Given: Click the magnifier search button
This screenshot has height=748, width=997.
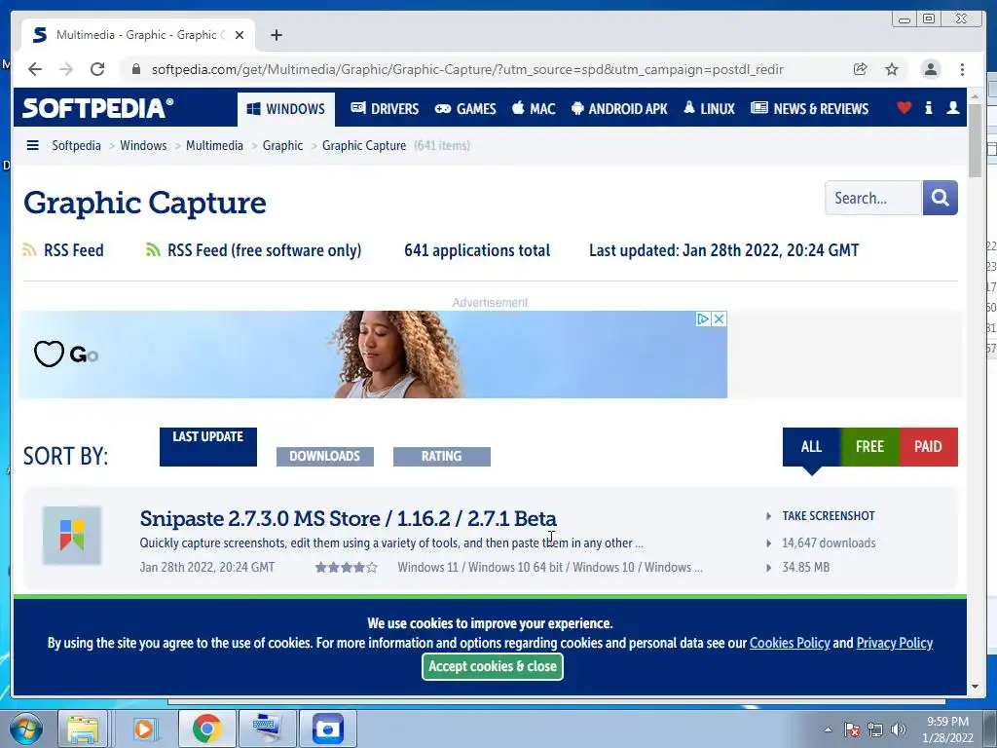Looking at the screenshot, I should pos(940,198).
